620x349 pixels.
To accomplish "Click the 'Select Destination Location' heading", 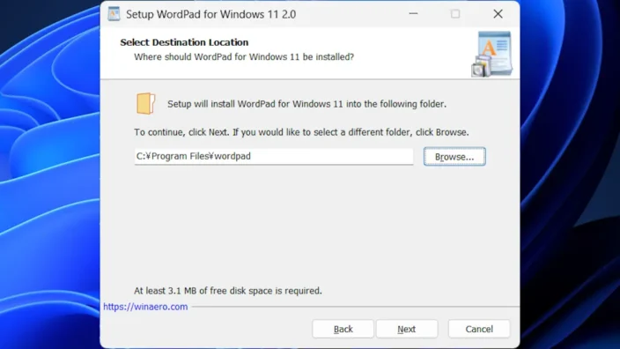I will pyautogui.click(x=184, y=42).
